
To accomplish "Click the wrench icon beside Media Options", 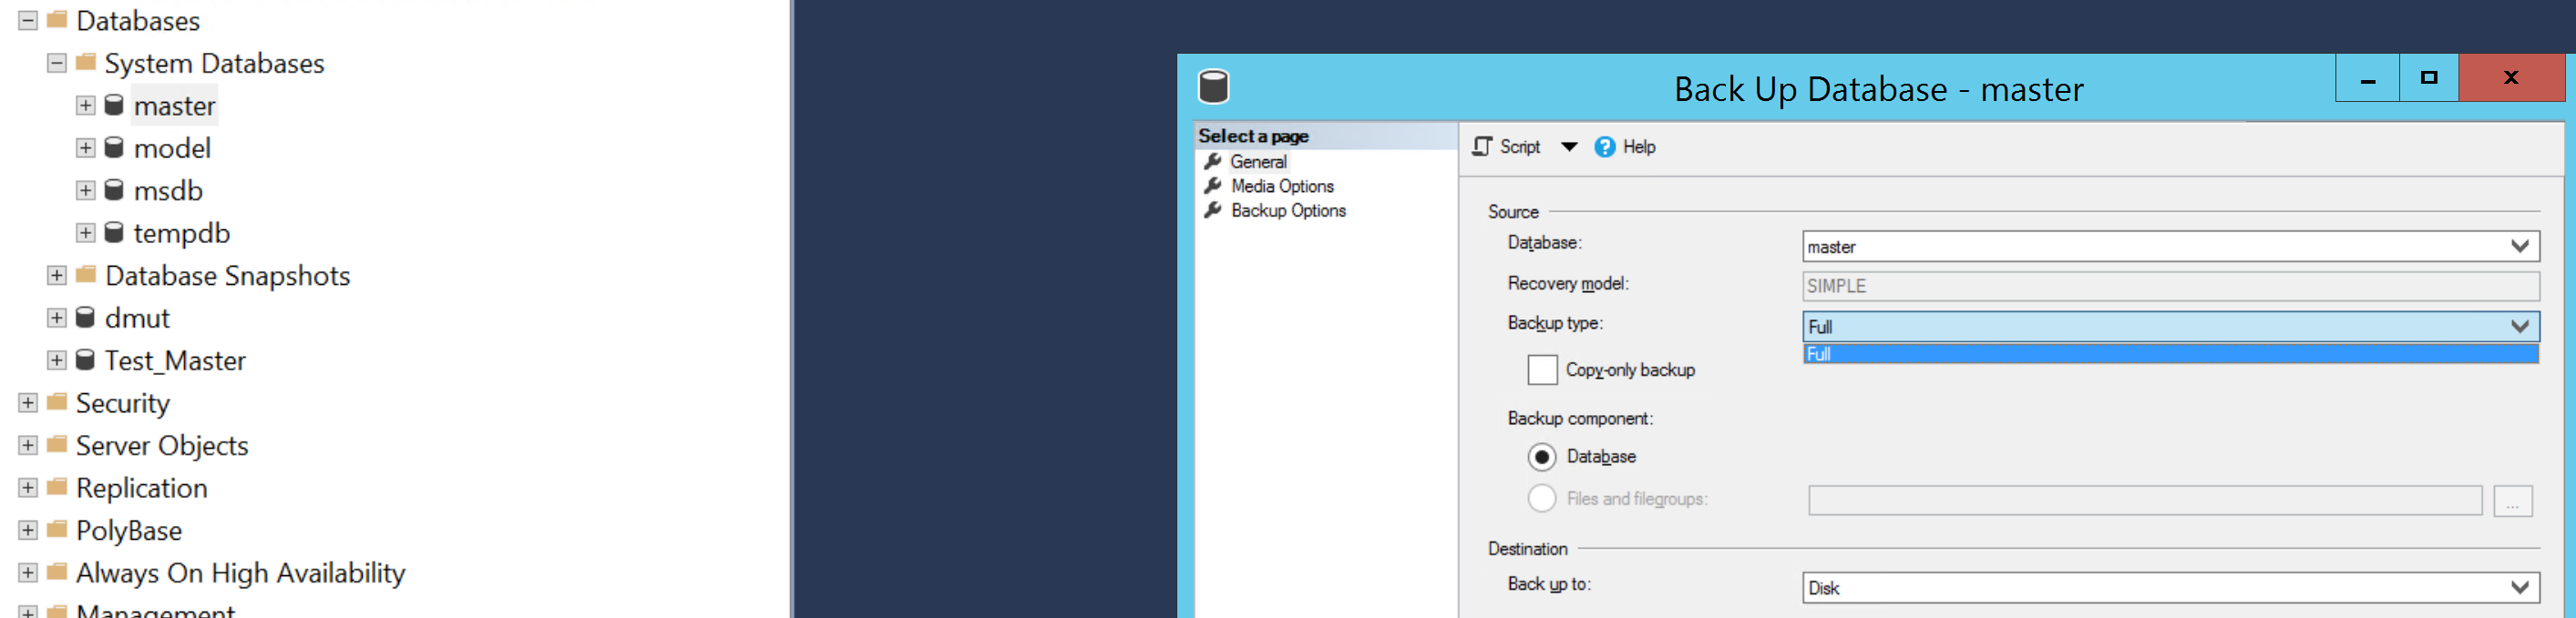I will [x=1213, y=186].
